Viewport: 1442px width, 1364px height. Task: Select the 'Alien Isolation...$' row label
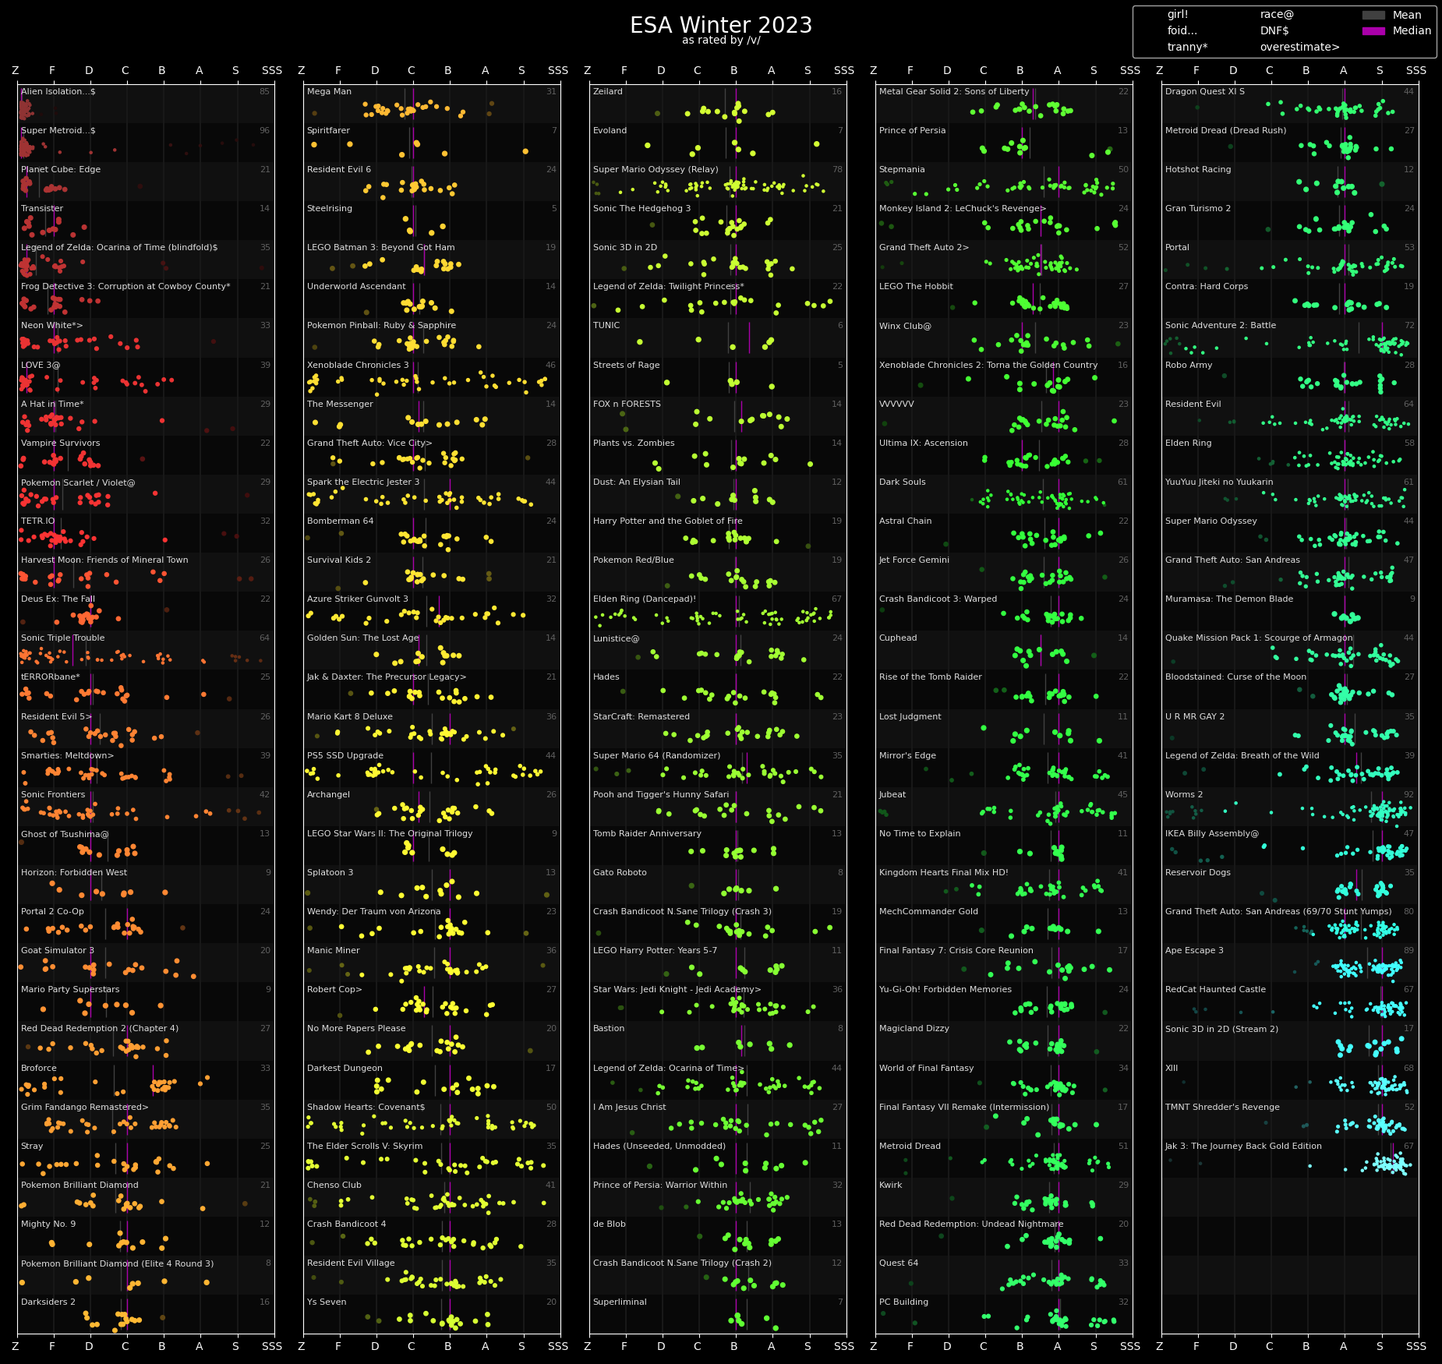(x=58, y=92)
